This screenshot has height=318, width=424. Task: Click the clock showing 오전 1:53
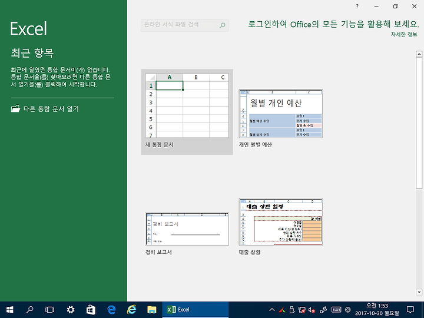pyautogui.click(x=377, y=310)
